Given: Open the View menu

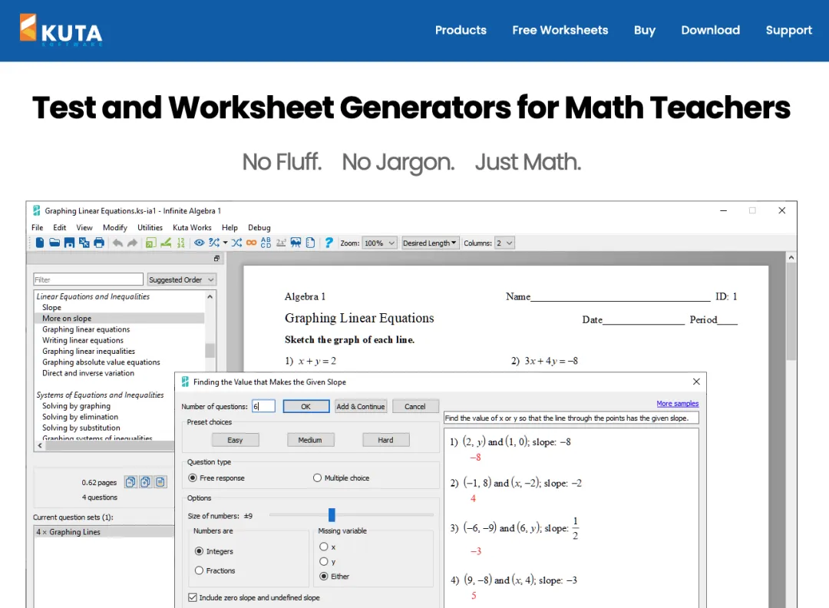Looking at the screenshot, I should [84, 227].
